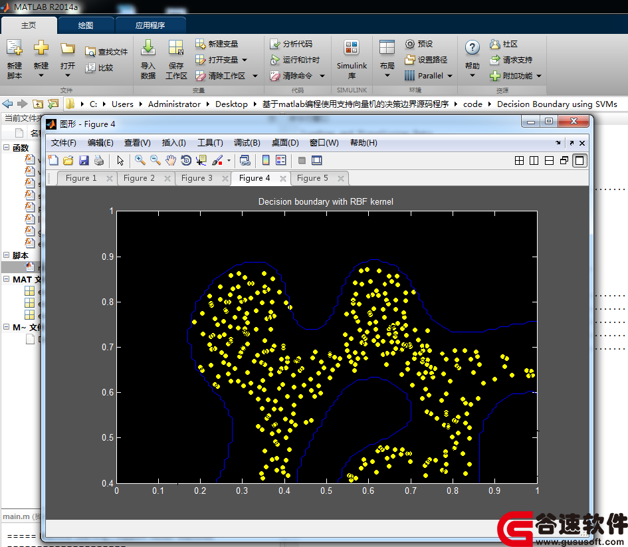628x547 pixels.
Task: Activate the Data Cursor tool
Action: (201, 161)
